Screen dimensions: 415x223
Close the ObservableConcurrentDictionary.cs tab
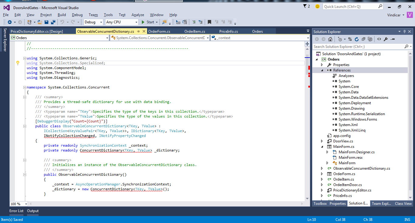tap(143, 31)
